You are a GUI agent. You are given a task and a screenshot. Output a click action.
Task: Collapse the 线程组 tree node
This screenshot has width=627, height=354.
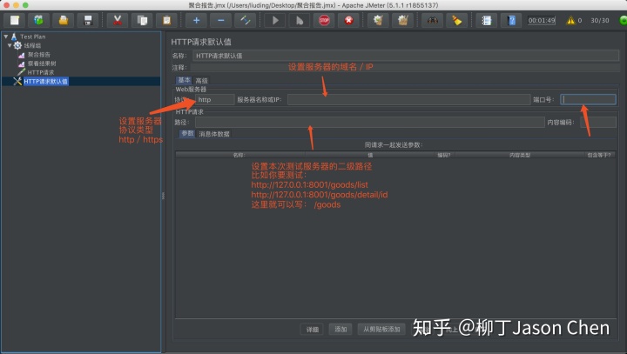pyautogui.click(x=10, y=45)
